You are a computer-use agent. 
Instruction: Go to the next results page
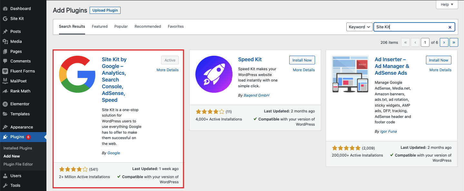444,42
